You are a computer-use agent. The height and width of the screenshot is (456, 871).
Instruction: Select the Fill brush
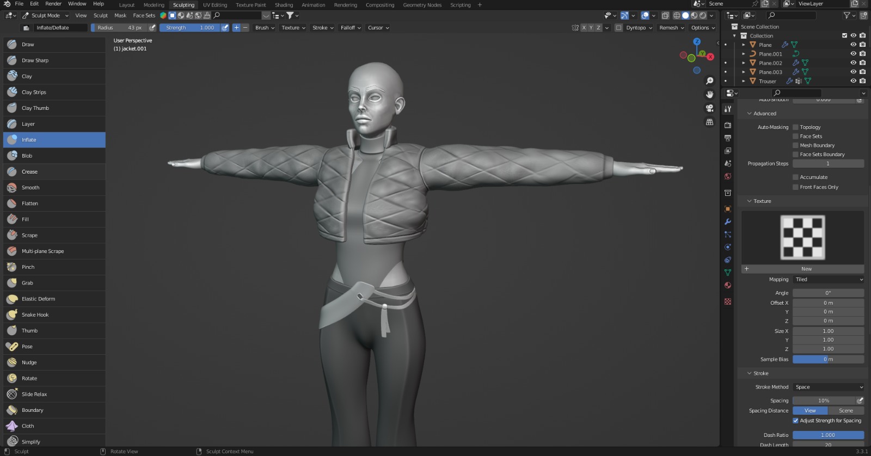pyautogui.click(x=54, y=219)
